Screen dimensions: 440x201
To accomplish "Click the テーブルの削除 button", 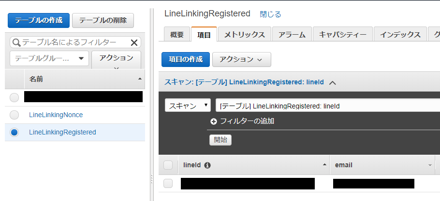I will [x=103, y=20].
